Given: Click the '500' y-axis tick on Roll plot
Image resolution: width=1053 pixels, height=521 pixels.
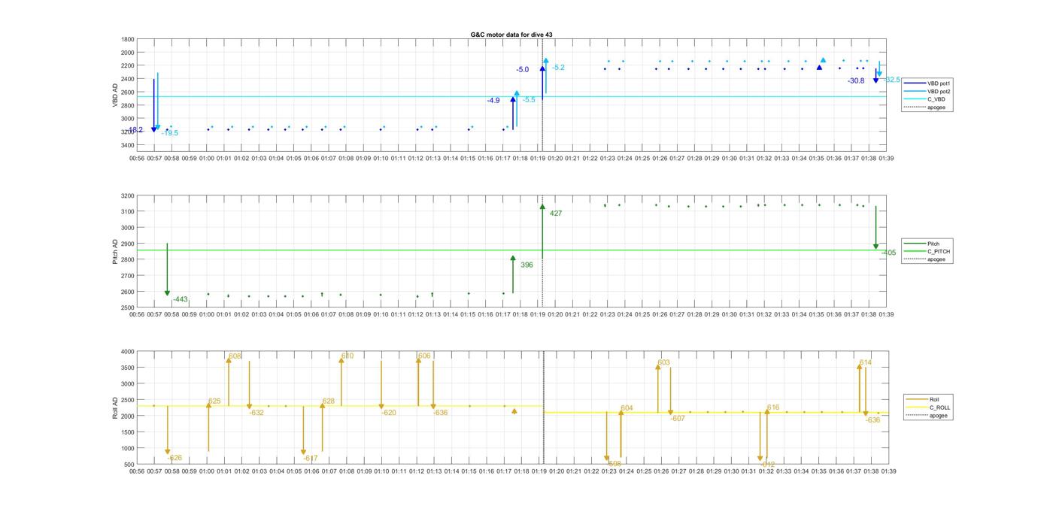Looking at the screenshot, I should pos(129,465).
